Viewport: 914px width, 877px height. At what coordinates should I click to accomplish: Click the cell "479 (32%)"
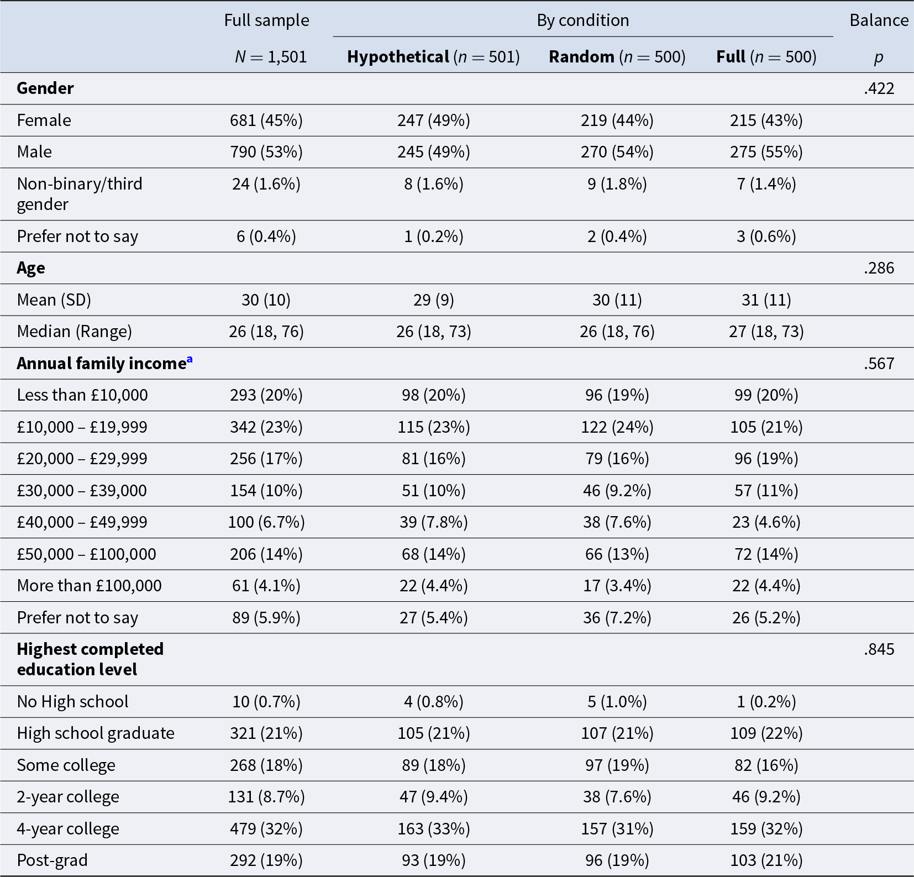tap(266, 829)
